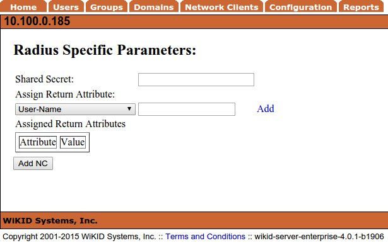Click the Add link for return attribute
Image resolution: width=388 pixels, height=243 pixels.
click(265, 109)
